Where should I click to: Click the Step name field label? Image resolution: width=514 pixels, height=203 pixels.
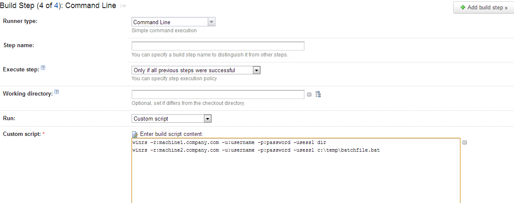click(x=18, y=45)
